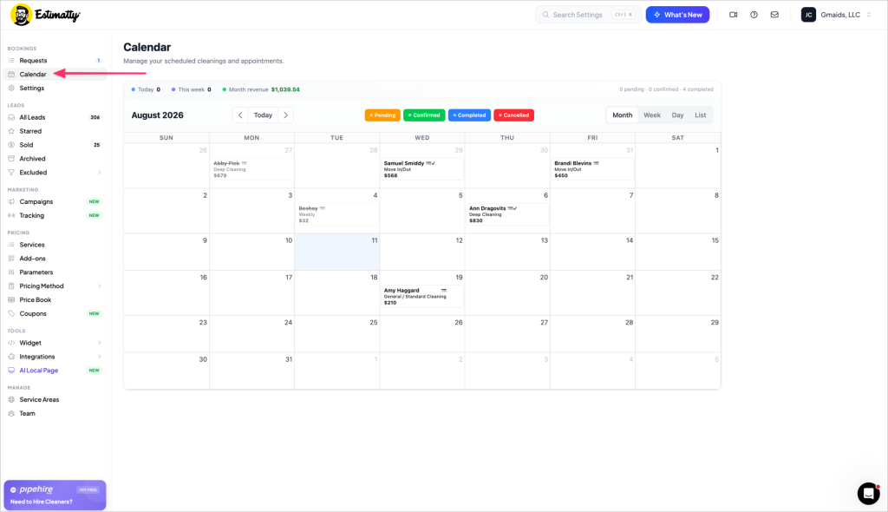Click the Tracking signal icon
The width and height of the screenshot is (888, 512).
tap(11, 215)
